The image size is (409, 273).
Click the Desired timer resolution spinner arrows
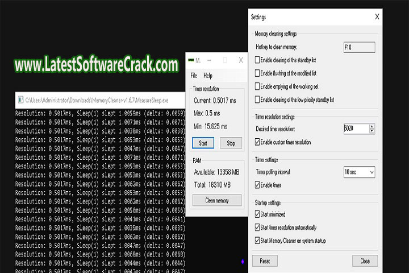coord(373,129)
